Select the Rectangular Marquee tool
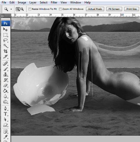Viewport: 140px width, 142px height. coord(5,35)
